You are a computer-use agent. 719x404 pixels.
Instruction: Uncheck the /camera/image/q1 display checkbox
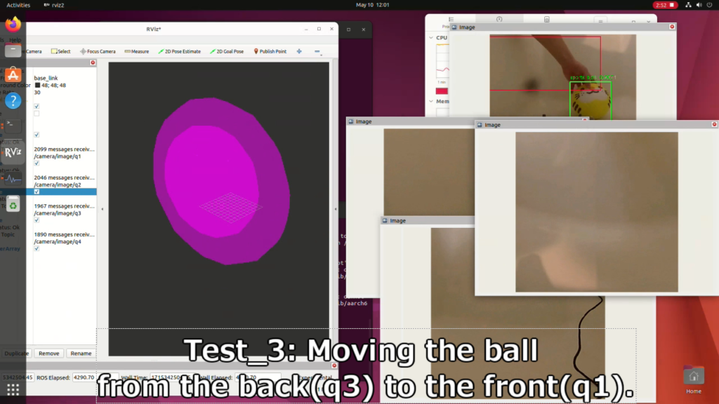(x=37, y=163)
